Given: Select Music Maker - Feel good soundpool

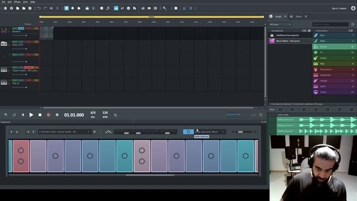Looking at the screenshot, I should click(290, 41).
